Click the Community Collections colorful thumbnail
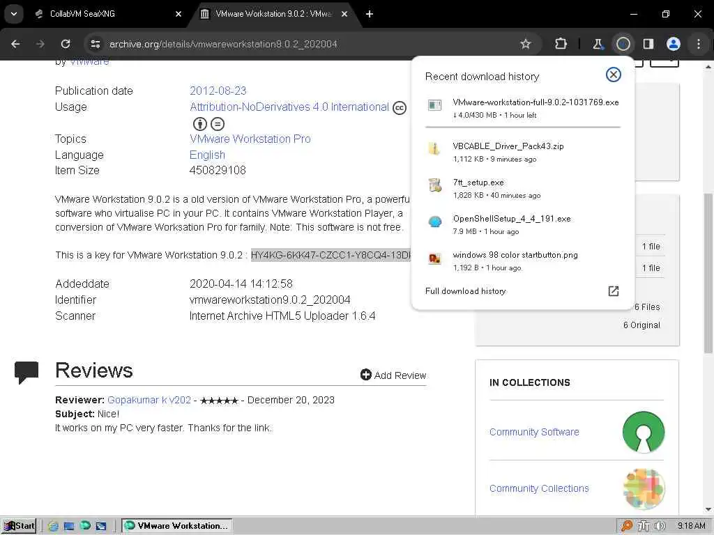The width and height of the screenshot is (714, 535). (644, 488)
